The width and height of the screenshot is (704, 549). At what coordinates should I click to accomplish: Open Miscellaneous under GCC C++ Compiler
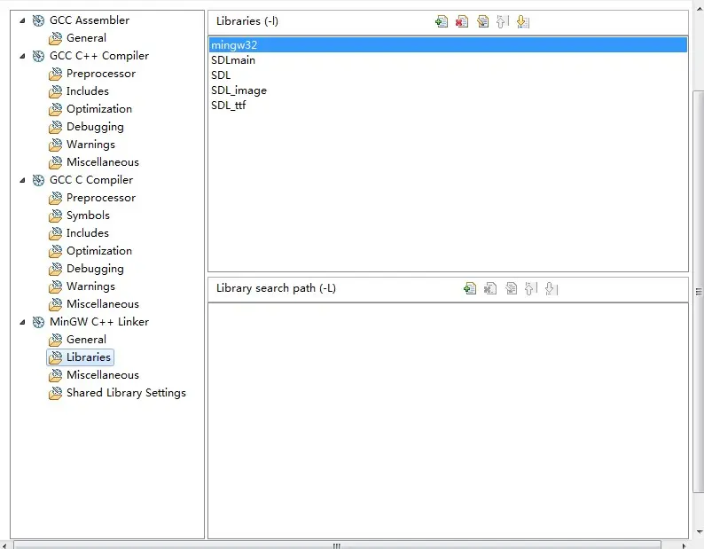(x=103, y=162)
